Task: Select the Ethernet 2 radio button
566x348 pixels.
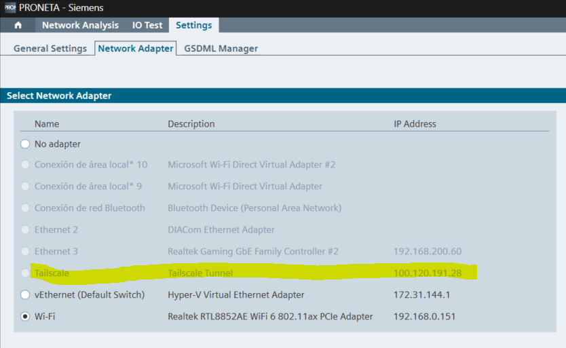Action: pos(25,229)
